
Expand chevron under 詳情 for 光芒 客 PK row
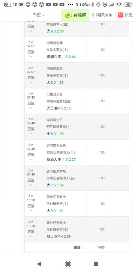point(31,108)
